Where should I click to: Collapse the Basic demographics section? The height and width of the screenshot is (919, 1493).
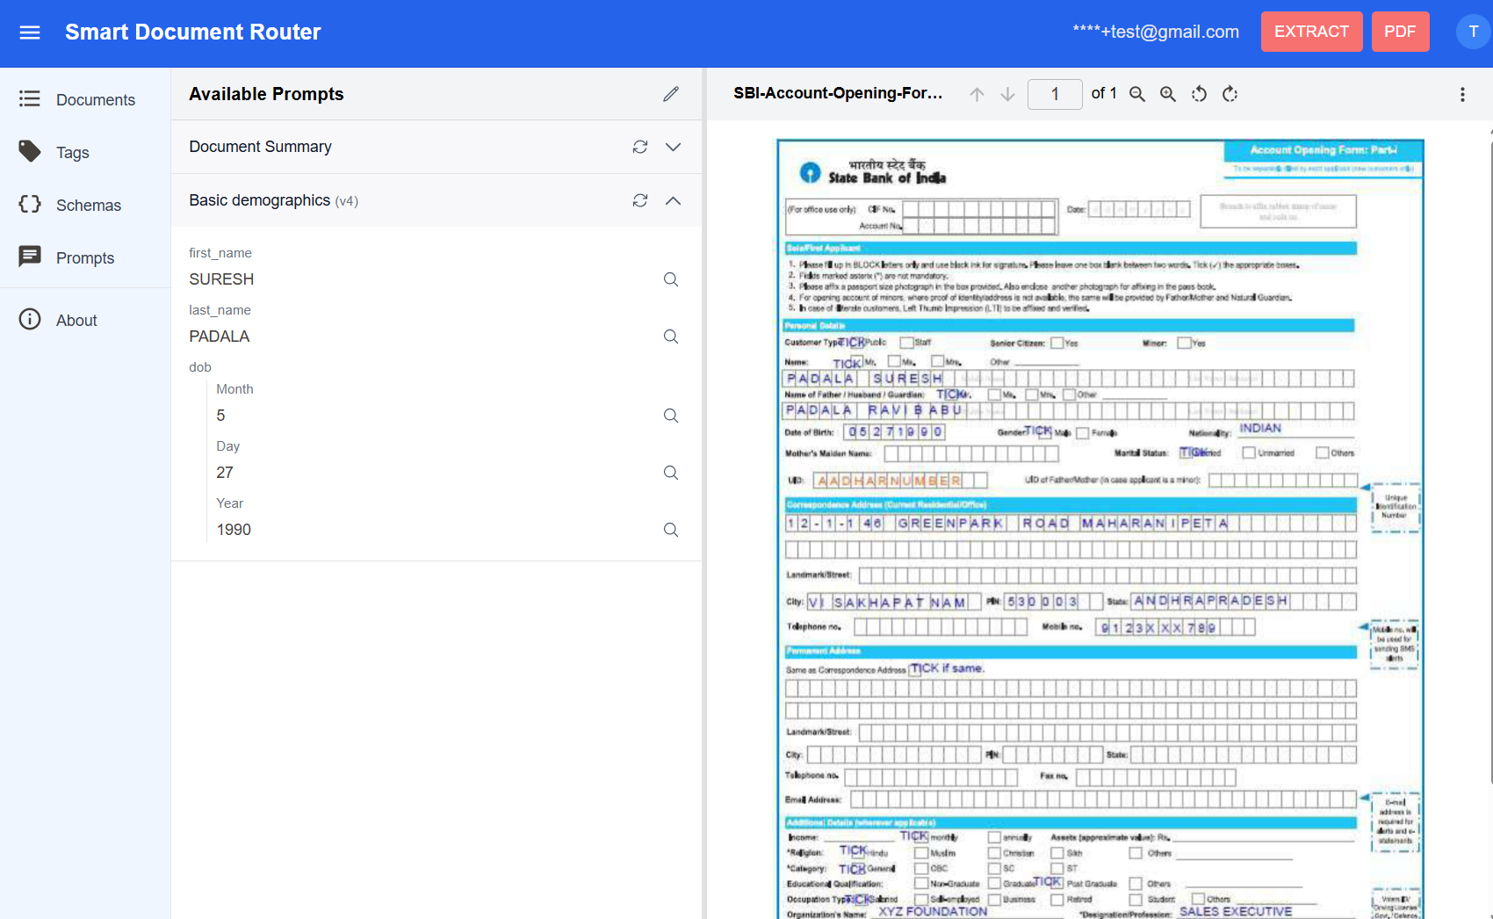click(x=673, y=200)
